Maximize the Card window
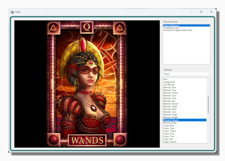The height and width of the screenshot is (161, 225). coord(201,12)
